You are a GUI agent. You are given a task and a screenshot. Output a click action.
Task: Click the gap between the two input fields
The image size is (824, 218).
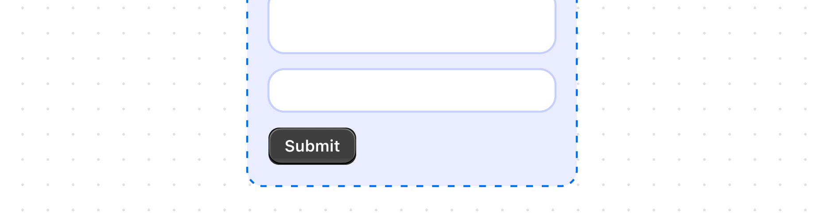412,61
